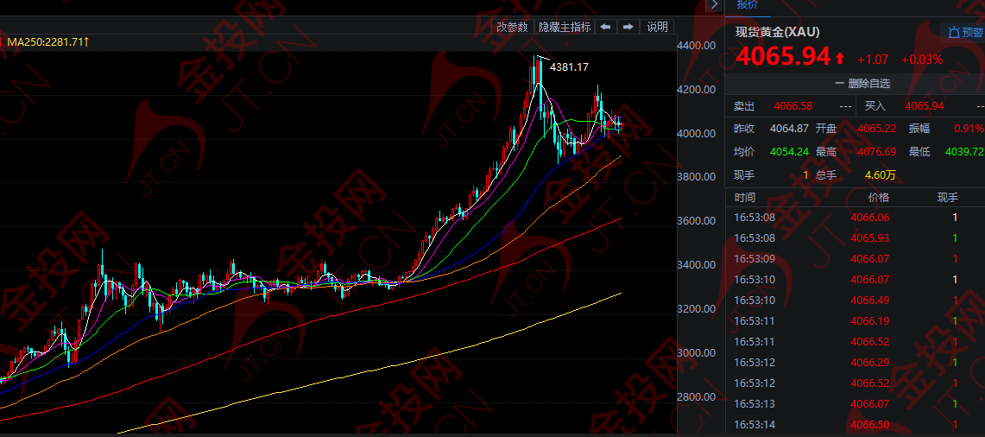Screen dimensions: 985x437
Task: Switch to the 报价 tab
Action: tap(747, 5)
